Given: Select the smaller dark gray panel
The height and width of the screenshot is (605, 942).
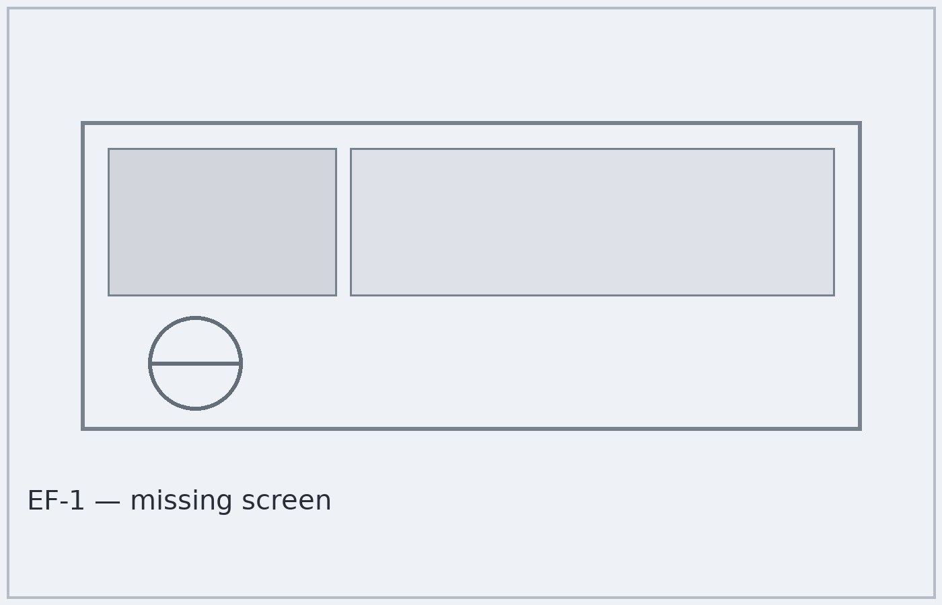Looking at the screenshot, I should pos(222,222).
